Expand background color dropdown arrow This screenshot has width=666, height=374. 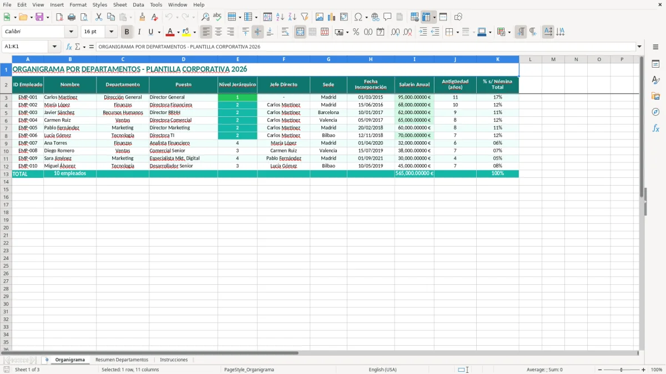point(194,32)
